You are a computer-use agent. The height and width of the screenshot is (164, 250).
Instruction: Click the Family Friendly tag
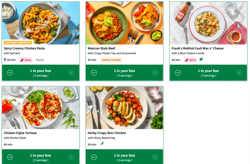coord(111,60)
